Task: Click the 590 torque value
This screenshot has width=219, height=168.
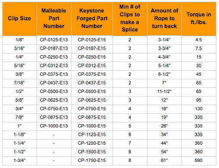Action: coord(199,161)
